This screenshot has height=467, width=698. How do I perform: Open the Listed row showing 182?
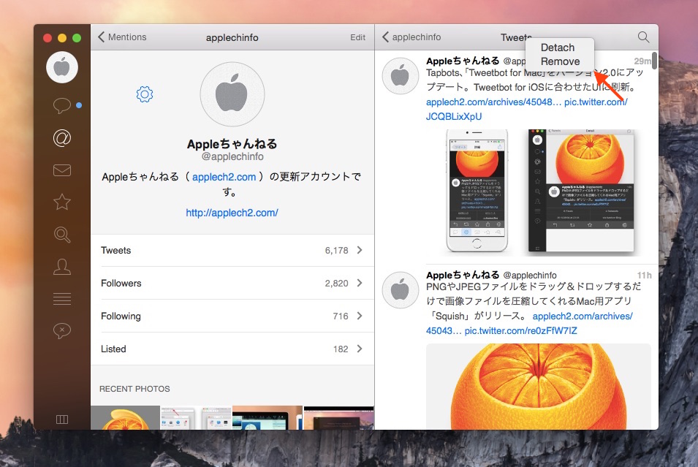point(232,349)
